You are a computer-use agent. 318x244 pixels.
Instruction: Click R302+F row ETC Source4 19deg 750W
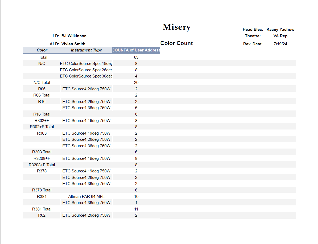(86, 121)
